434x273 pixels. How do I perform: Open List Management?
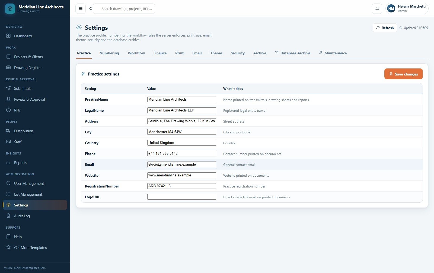(x=35, y=194)
